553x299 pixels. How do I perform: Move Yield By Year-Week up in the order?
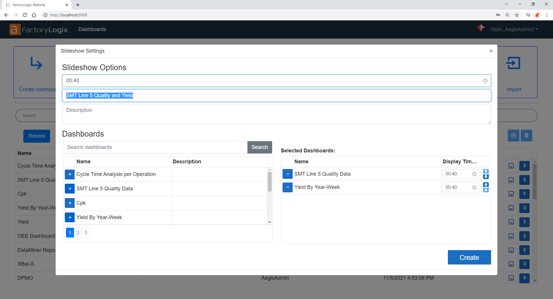pos(486,185)
